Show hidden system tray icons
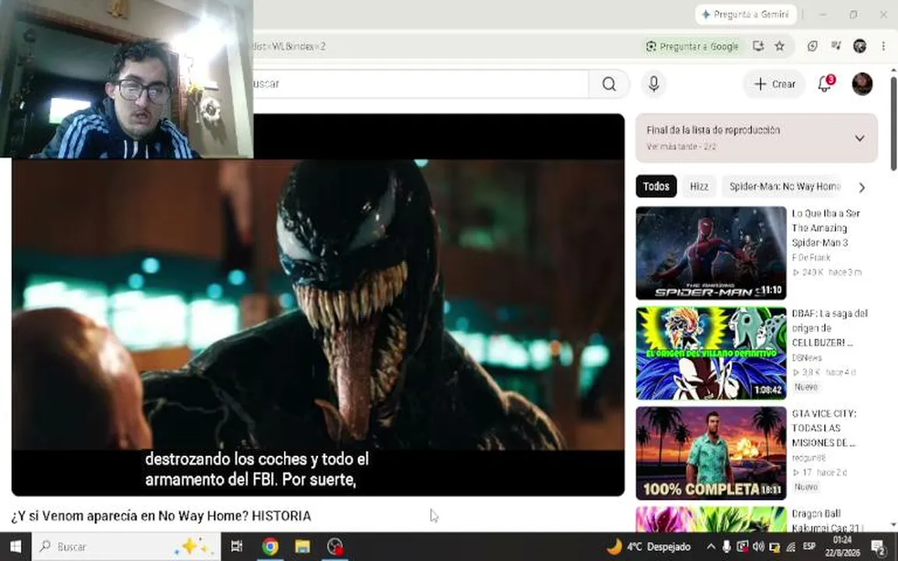 (711, 547)
